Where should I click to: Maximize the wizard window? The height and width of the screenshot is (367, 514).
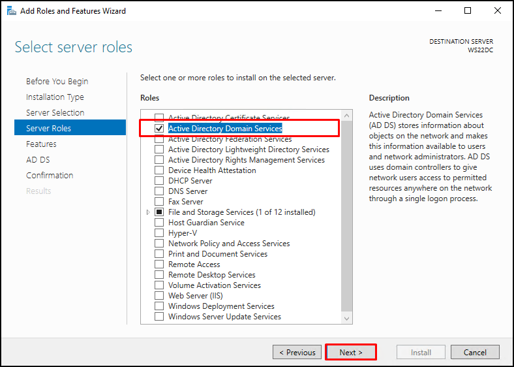[x=468, y=11]
